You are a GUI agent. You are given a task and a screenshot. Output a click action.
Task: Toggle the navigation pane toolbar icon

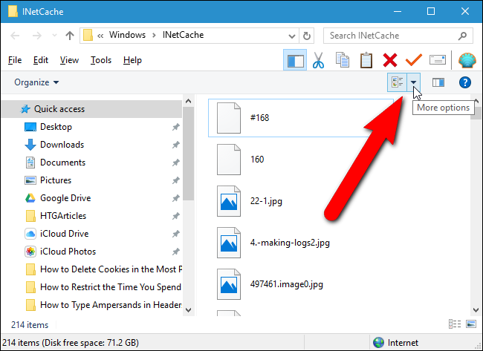coord(295,60)
